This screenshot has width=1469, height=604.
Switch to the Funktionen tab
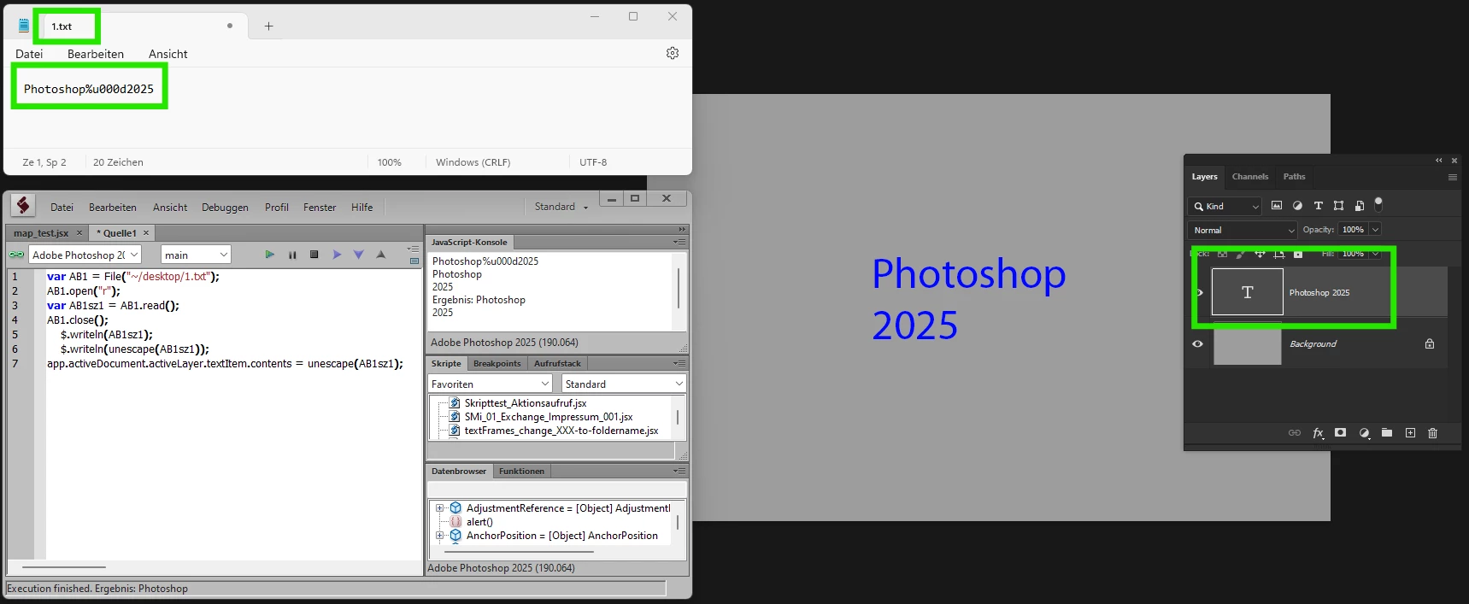coord(521,471)
